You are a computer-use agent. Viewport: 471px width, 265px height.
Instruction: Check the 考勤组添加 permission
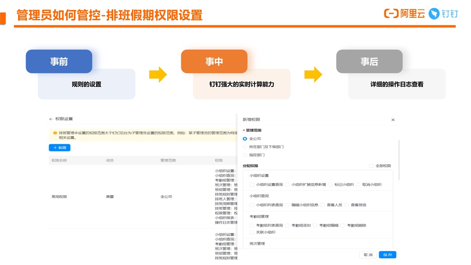pos(287,225)
